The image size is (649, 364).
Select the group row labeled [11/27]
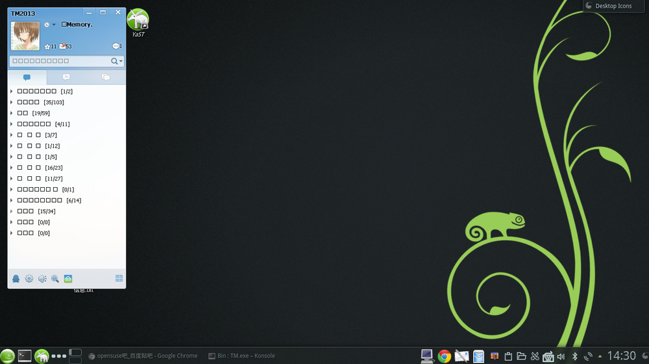click(67, 179)
